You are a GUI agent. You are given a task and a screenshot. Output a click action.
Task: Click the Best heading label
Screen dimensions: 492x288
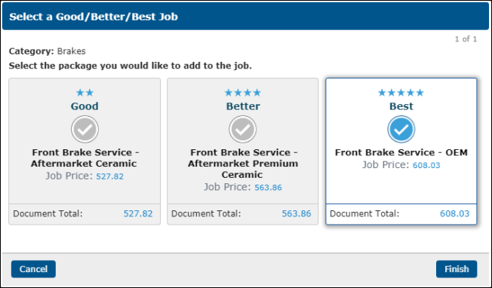pyautogui.click(x=401, y=106)
